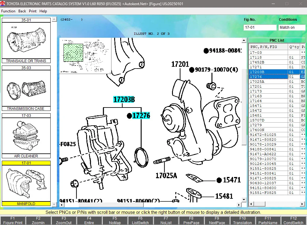This screenshot has height=225, width=307.
Task: Click PNC label 17025A in the illustration
Action: 166,175
